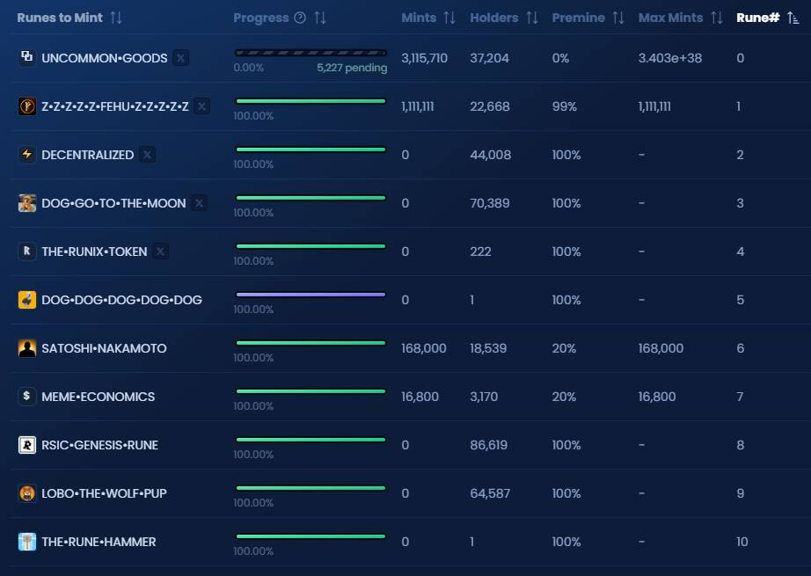This screenshot has width=811, height=576.
Task: Click the THE•RUNIX•TOKEN R icon
Action: click(x=27, y=252)
